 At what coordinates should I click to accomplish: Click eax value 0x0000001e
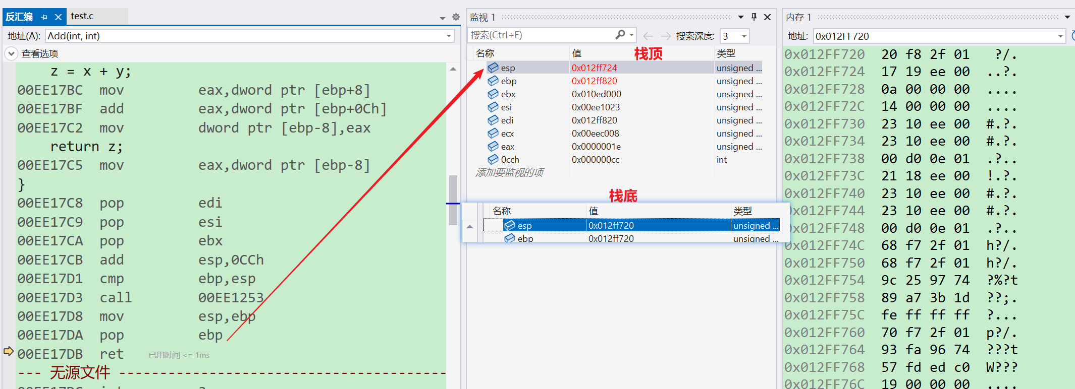(x=596, y=146)
